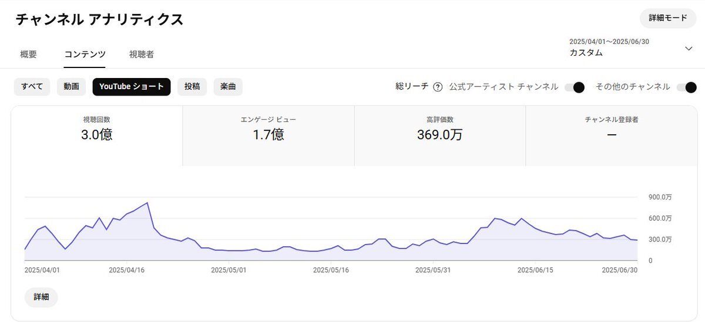The height and width of the screenshot is (322, 705).
Task: Switch to the 視聴者 tab
Action: pos(142,55)
